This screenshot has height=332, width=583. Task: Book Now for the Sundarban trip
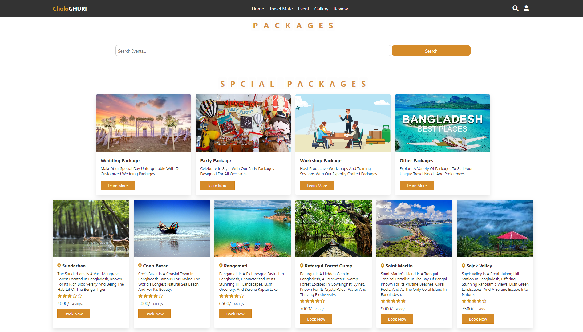73,314
